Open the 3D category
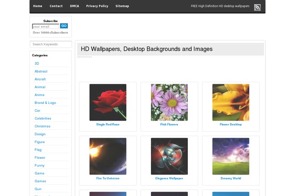Viewport: 295px width, 196px height. coord(37,63)
